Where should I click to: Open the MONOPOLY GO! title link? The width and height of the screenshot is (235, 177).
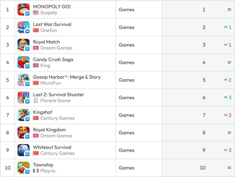click(52, 7)
